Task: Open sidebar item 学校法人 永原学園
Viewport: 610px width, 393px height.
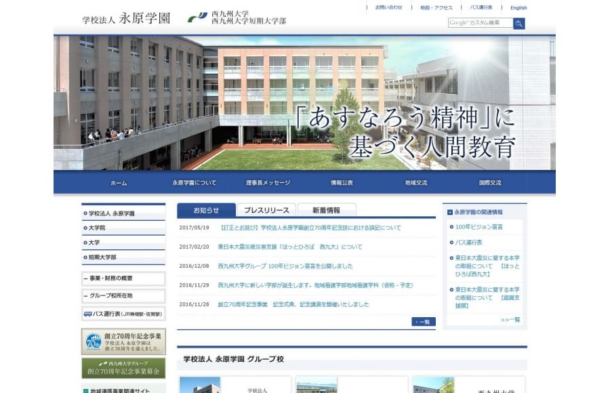Action: click(123, 213)
